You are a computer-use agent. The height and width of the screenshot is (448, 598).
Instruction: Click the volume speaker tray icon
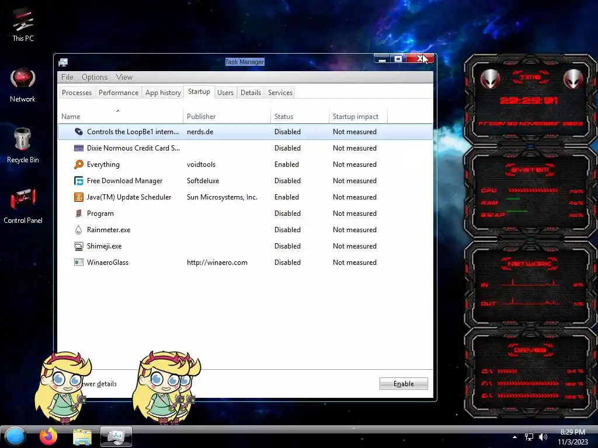tap(543, 437)
